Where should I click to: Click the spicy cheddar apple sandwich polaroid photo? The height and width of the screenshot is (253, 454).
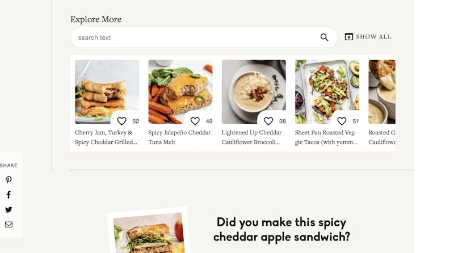pyautogui.click(x=149, y=234)
